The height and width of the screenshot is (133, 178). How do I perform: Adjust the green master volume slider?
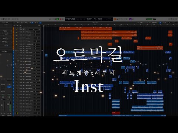coord(151,19)
